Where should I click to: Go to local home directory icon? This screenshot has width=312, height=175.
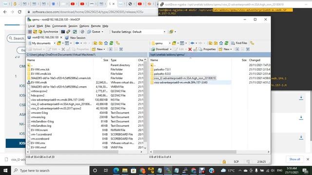106,43
